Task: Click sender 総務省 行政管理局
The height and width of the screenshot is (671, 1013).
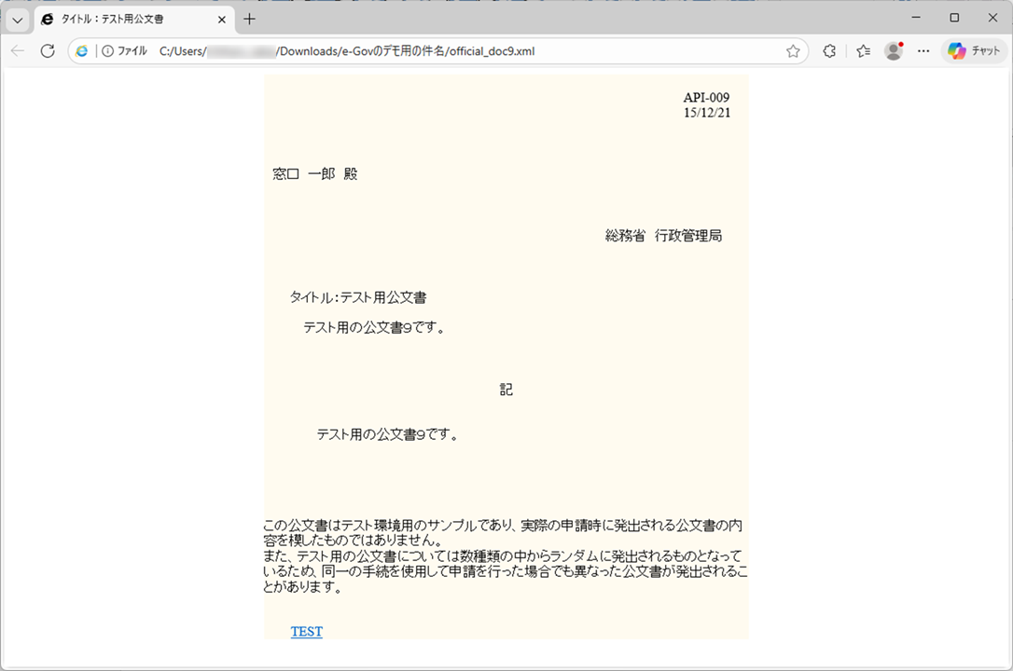Action: click(x=663, y=236)
